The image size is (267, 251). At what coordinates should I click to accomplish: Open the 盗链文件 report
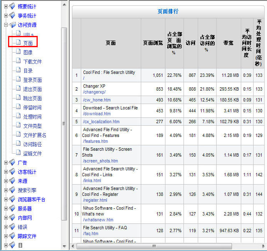[33, 154]
